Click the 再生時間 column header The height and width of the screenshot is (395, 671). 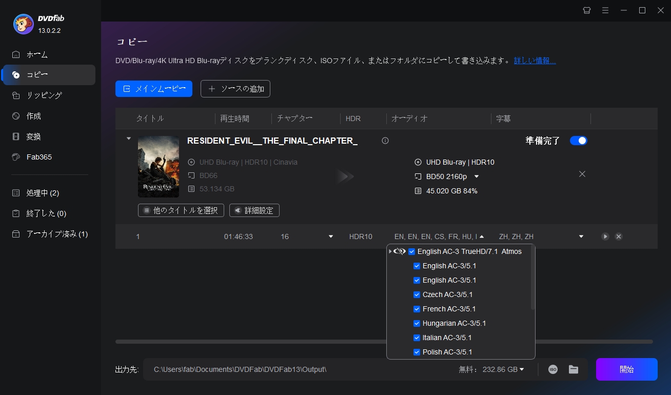[x=234, y=118]
